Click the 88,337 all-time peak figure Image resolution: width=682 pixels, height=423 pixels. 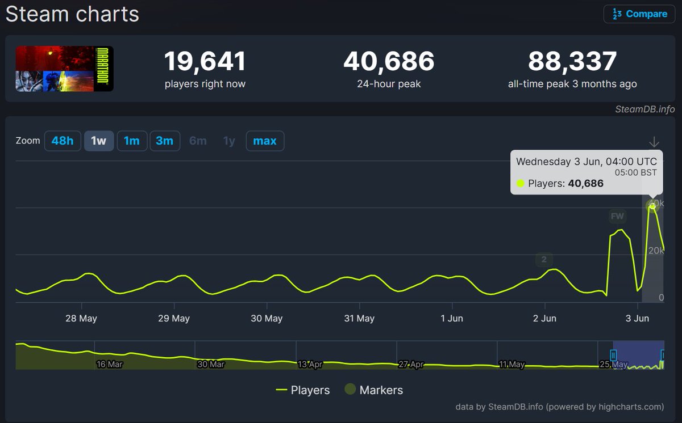click(572, 61)
